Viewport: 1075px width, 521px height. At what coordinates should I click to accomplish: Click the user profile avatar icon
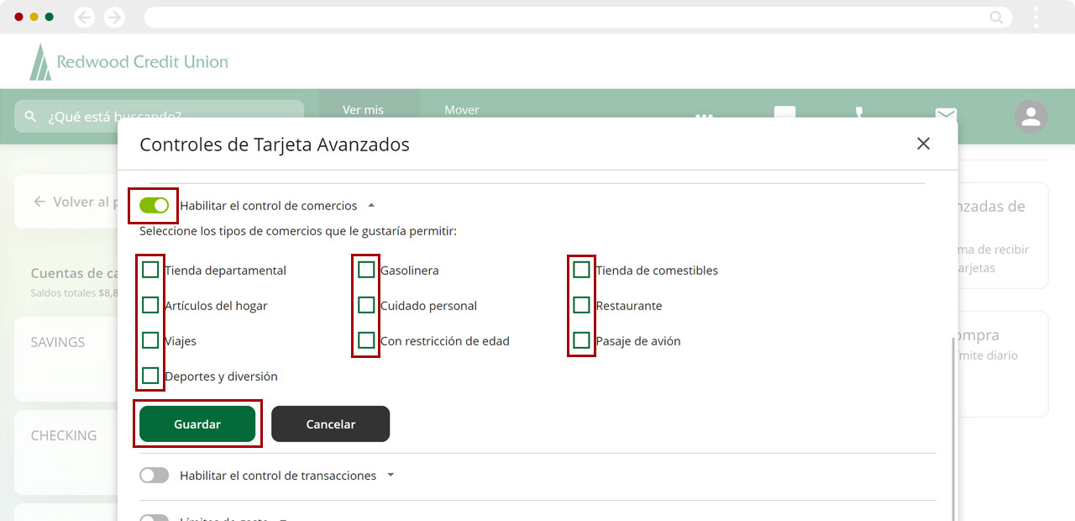pyautogui.click(x=1030, y=117)
